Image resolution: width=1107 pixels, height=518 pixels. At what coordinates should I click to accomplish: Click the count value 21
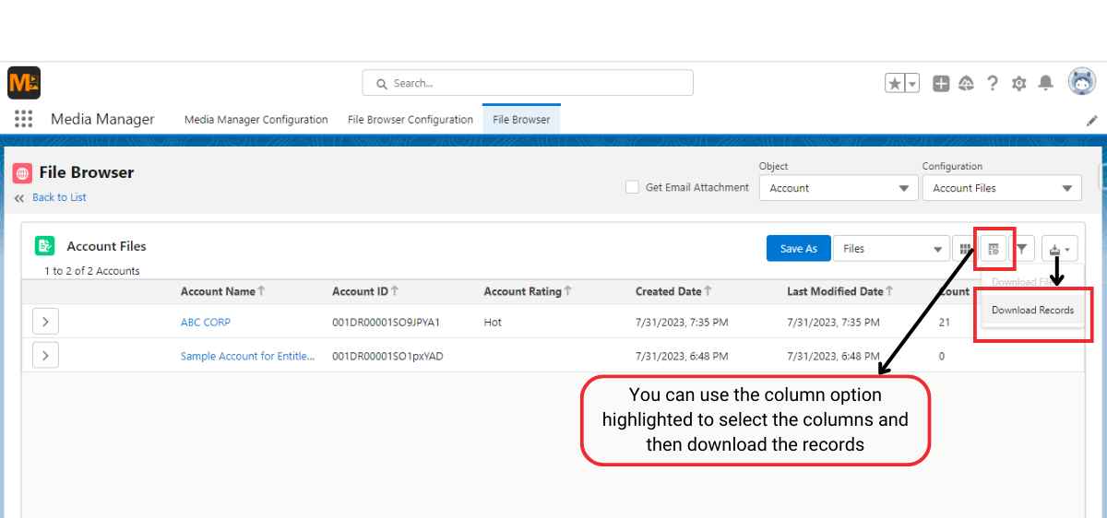tap(945, 323)
